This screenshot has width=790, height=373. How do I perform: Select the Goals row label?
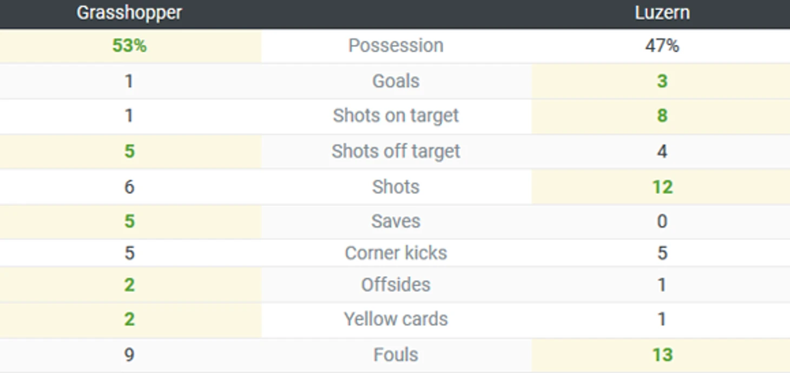click(396, 81)
